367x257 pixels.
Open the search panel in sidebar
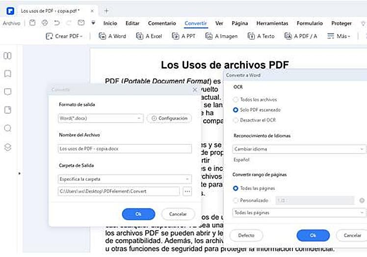7,128
